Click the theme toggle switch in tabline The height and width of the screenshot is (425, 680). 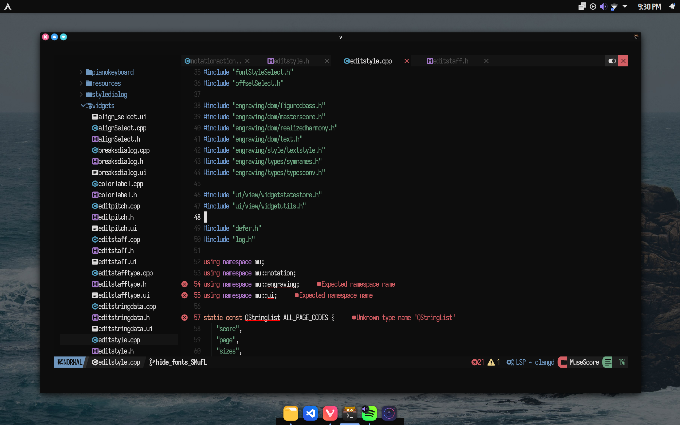pos(612,61)
